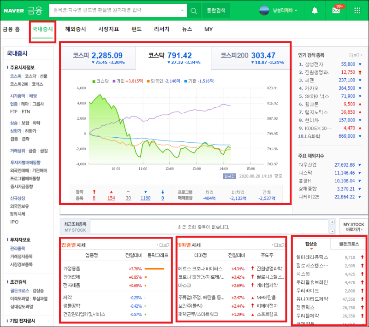Select the 코스닥 791.42 index tab
369x327 pixels.
[x=173, y=58]
